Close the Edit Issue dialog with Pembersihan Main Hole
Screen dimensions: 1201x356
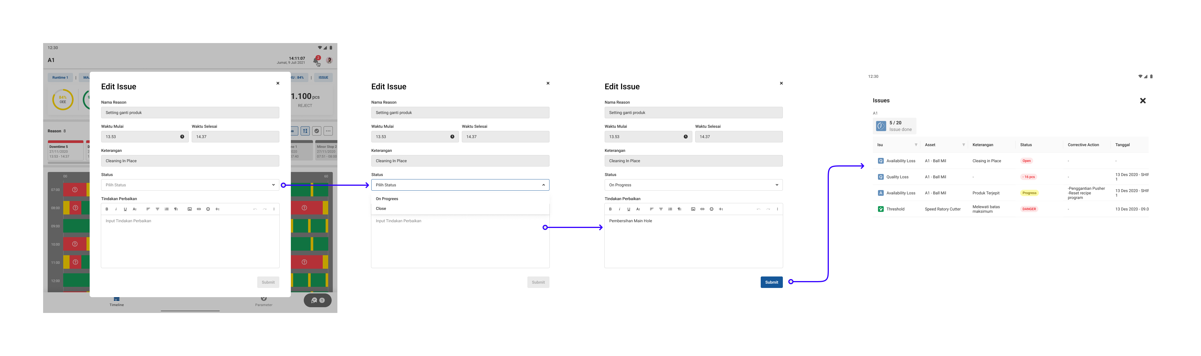click(x=781, y=84)
